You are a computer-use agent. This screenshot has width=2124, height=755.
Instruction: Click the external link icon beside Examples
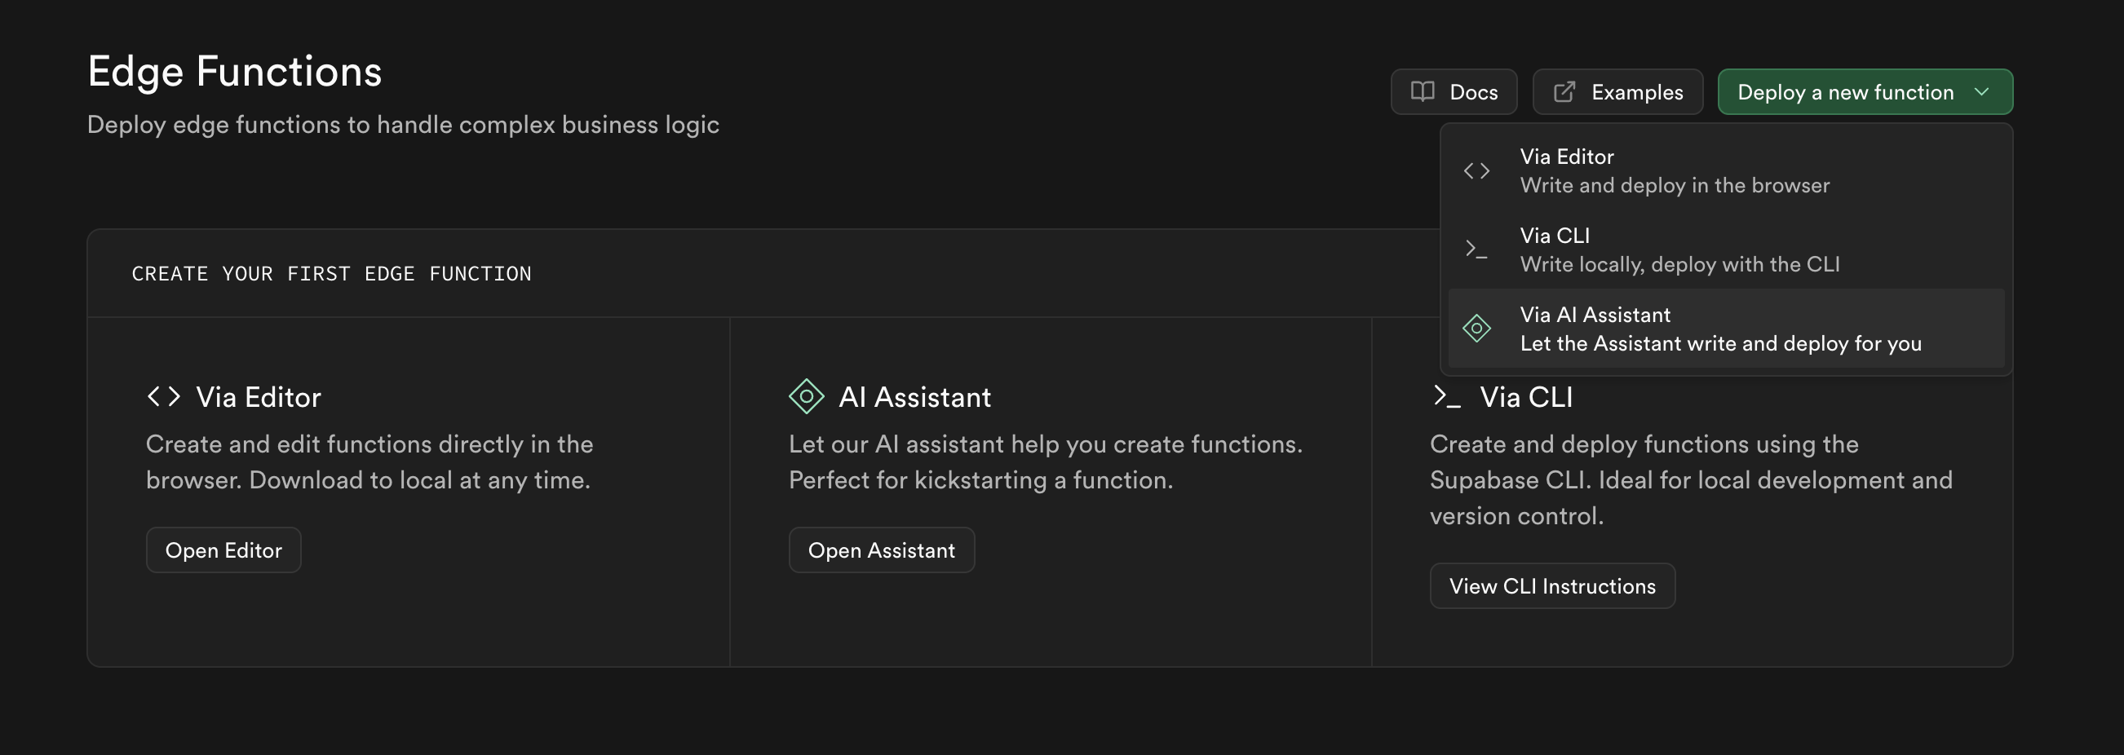1564,91
